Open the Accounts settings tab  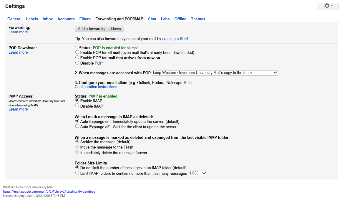click(66, 19)
